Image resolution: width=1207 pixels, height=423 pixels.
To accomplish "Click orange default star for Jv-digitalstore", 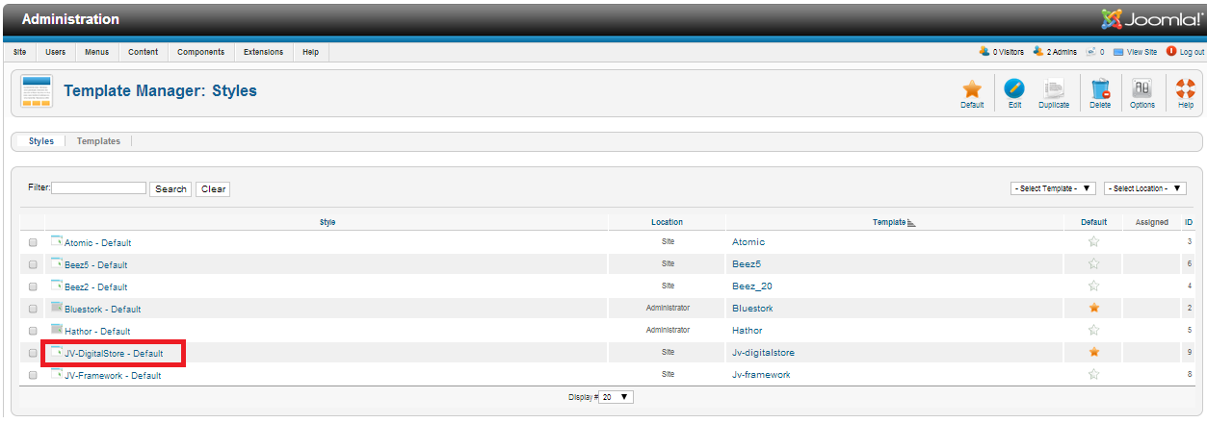I will (x=1093, y=353).
